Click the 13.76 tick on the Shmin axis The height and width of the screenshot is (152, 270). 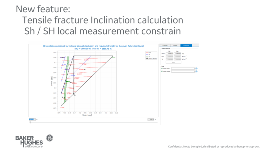[x=59, y=113]
